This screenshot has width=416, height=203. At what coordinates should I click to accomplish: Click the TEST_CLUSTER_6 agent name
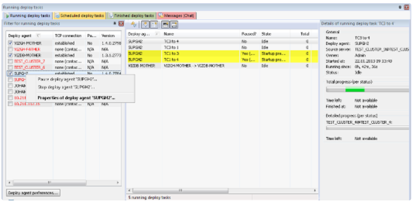point(30,67)
